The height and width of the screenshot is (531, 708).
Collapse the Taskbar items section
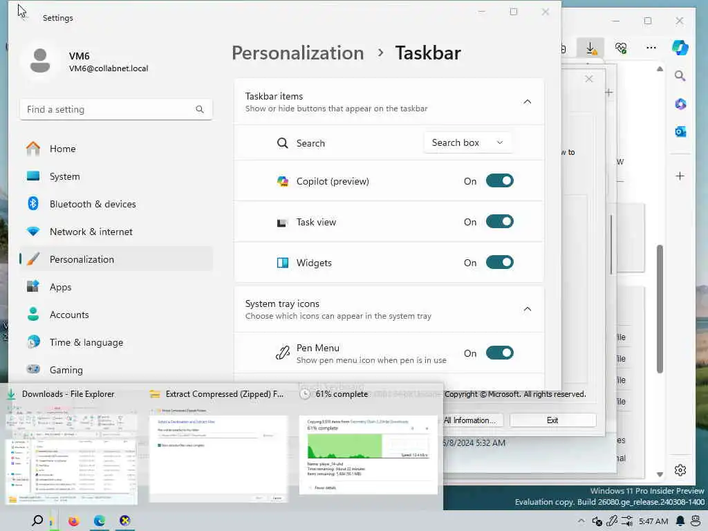(527, 102)
